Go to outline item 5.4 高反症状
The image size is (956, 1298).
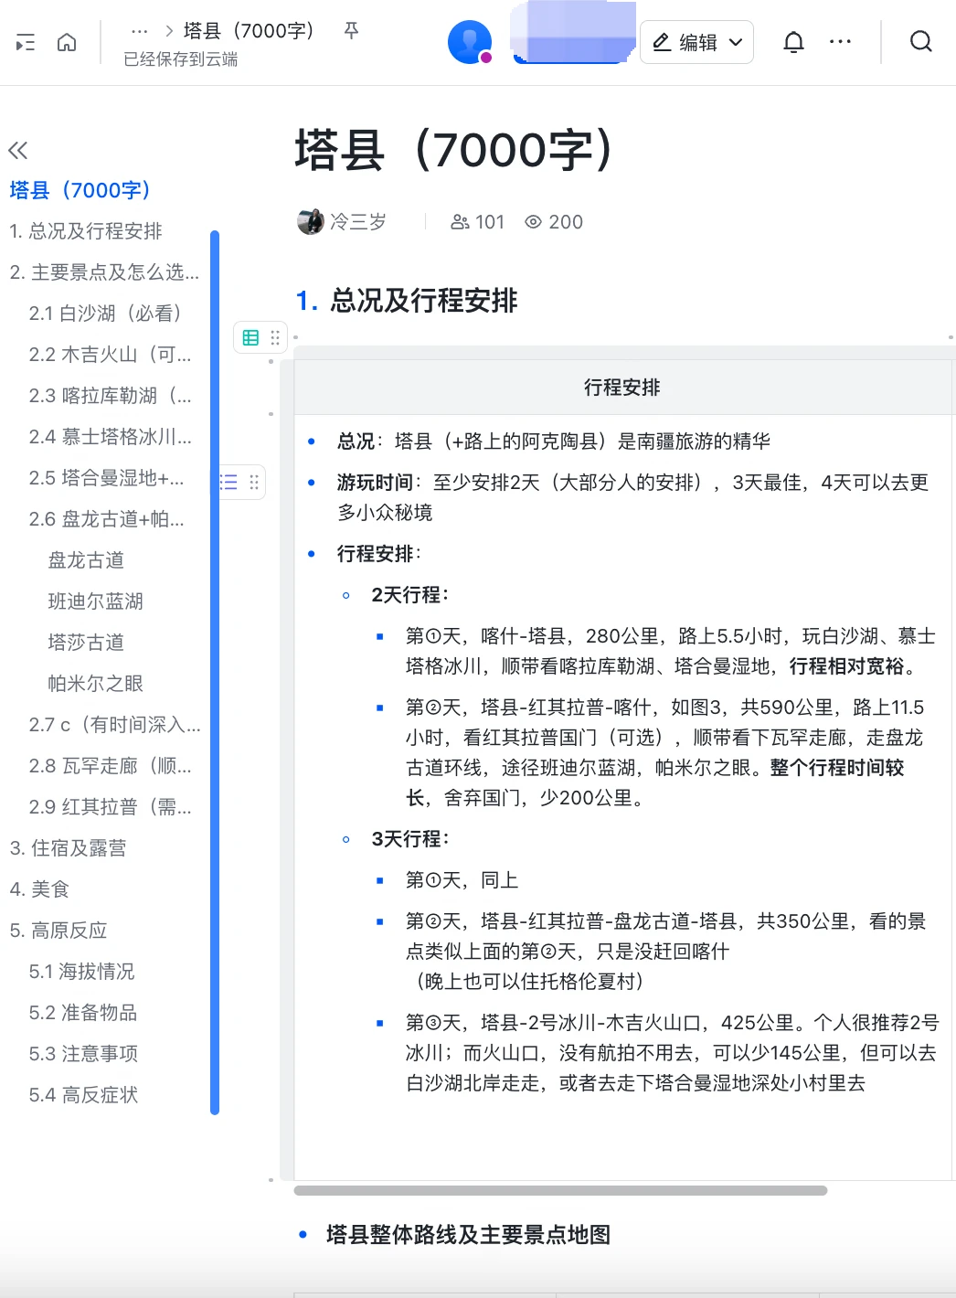point(83,1095)
